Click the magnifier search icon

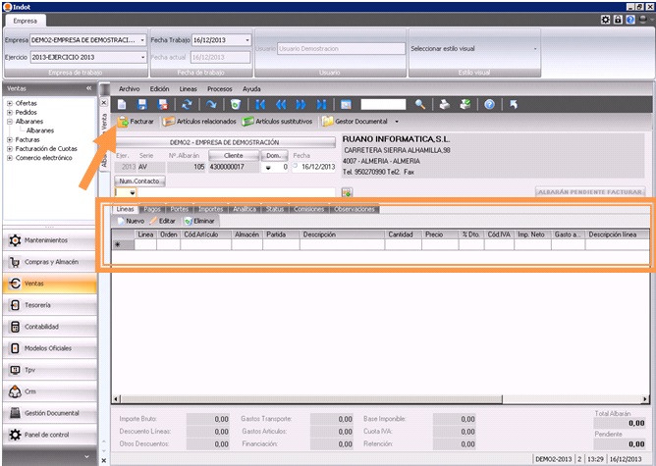click(420, 104)
